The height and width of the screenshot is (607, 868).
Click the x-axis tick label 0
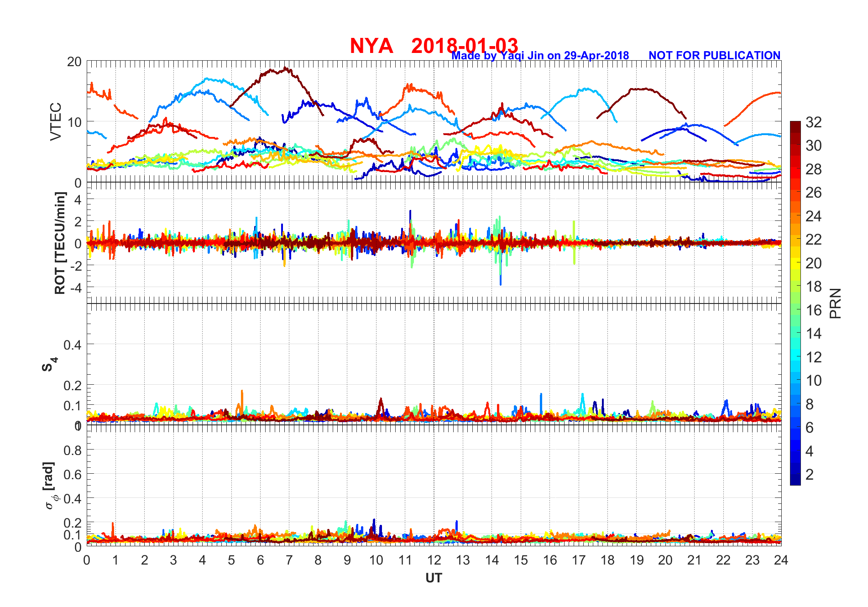(87, 560)
